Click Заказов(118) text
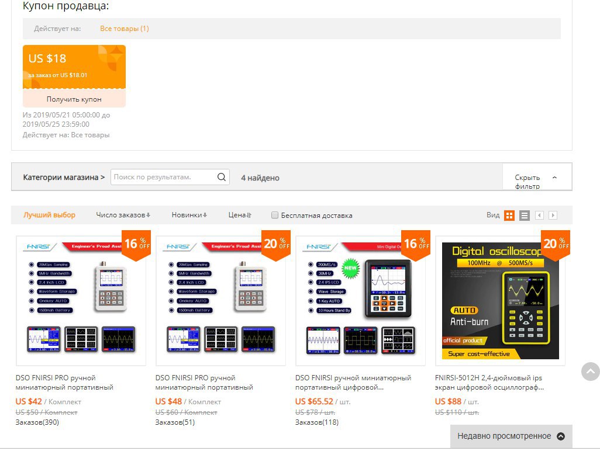 point(317,422)
